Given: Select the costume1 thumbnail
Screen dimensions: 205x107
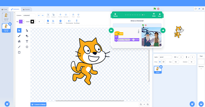Looking at the screenshot, I should click(6, 17).
